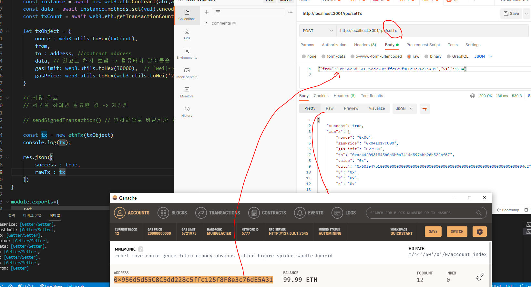Collapse the 서명 완료 comment block
This screenshot has height=287, width=531.
[7, 98]
